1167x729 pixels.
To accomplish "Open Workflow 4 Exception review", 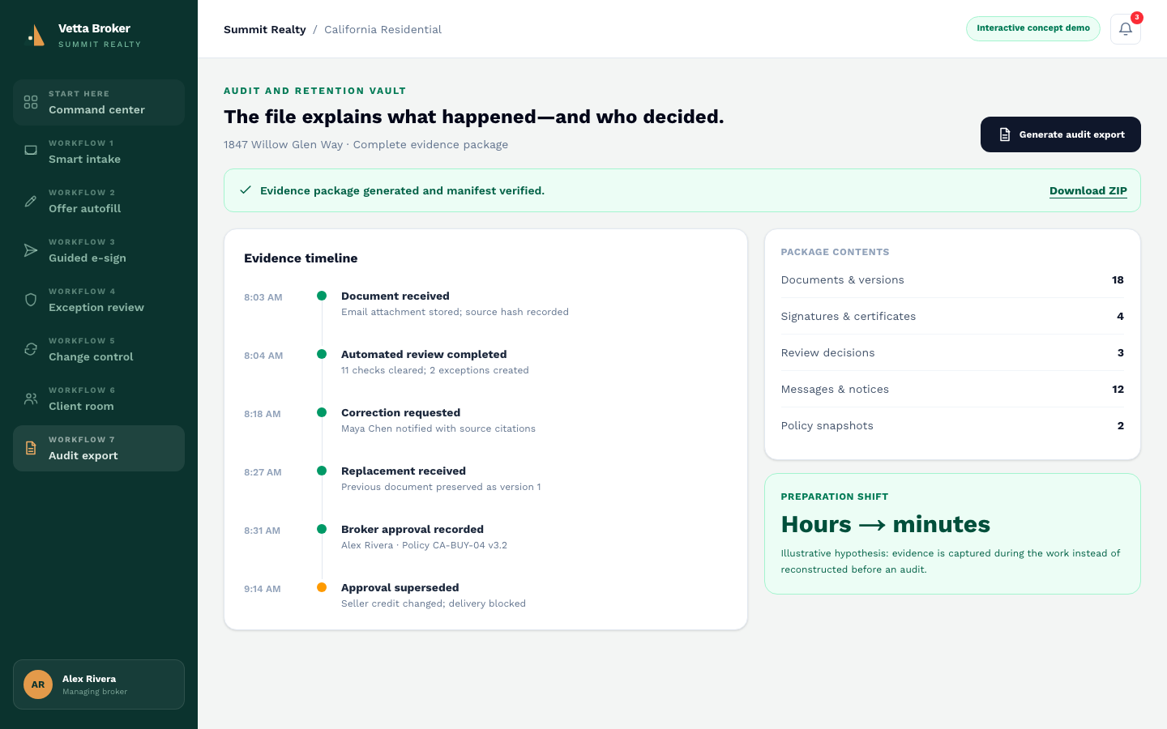I will pyautogui.click(x=99, y=300).
